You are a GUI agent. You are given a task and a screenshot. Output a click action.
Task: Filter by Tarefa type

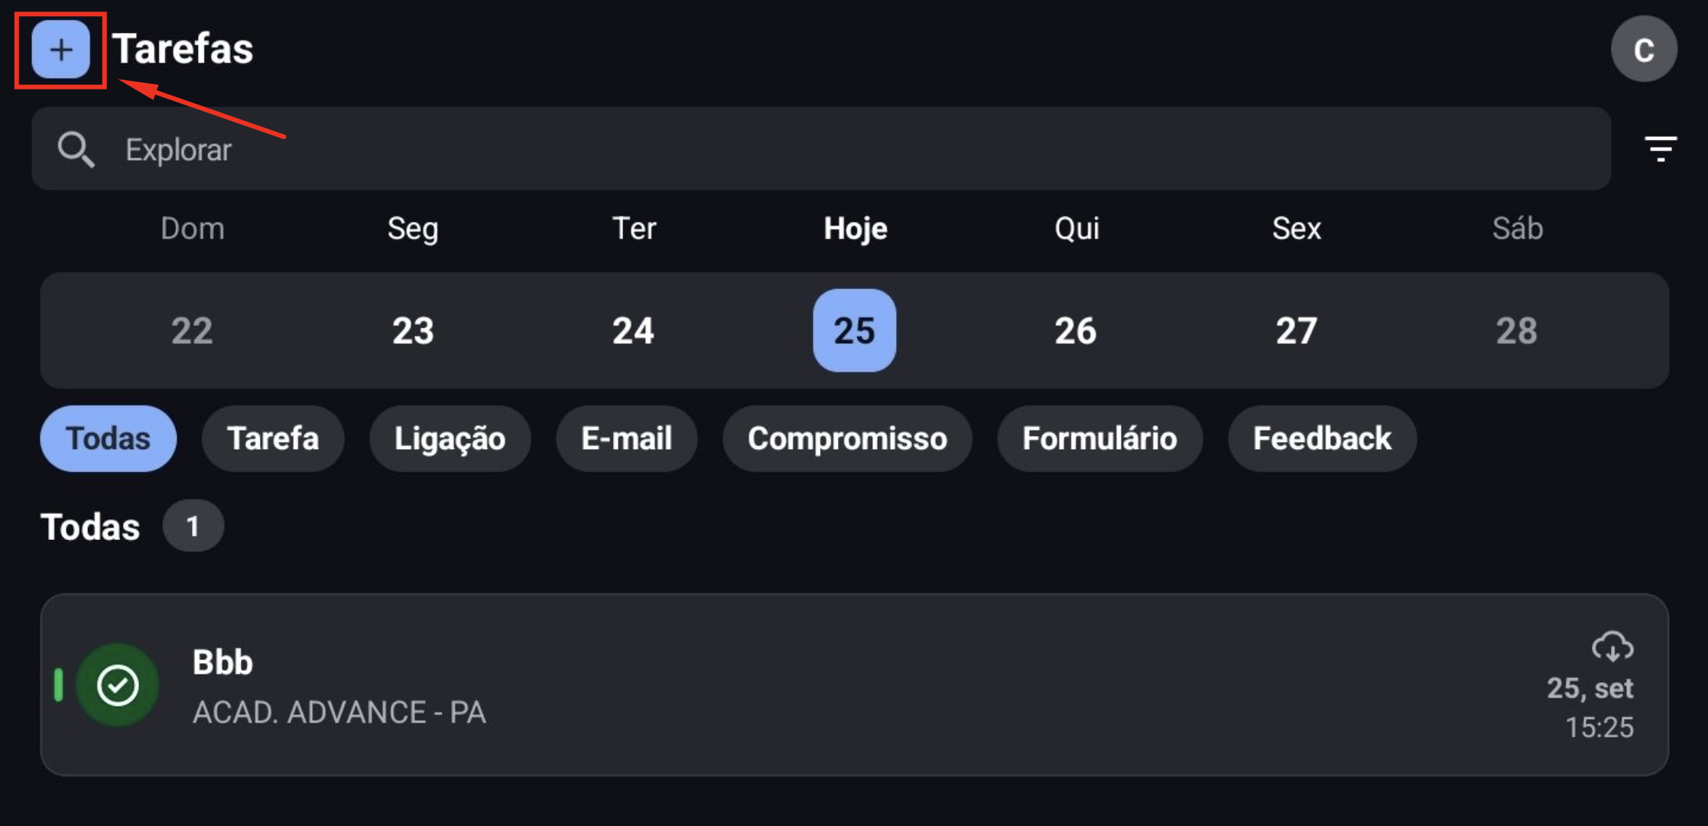(x=273, y=438)
